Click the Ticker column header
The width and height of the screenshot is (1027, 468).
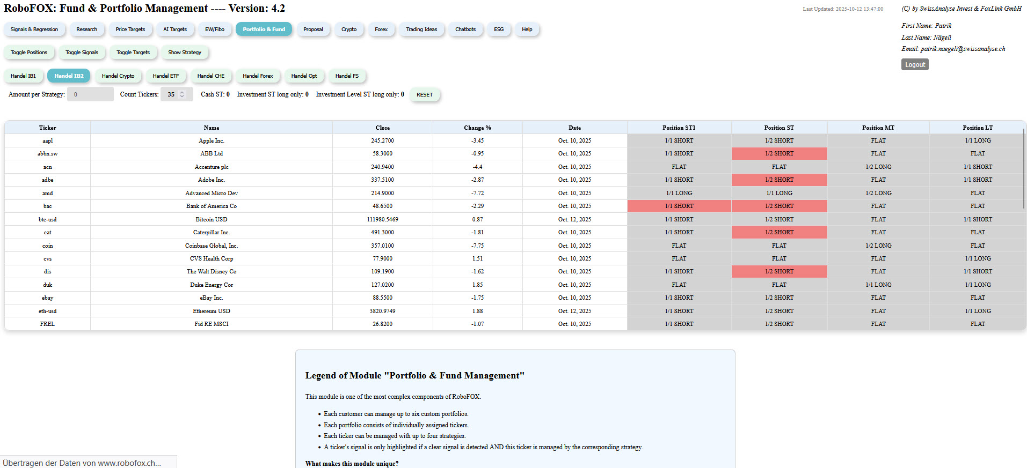(x=47, y=128)
